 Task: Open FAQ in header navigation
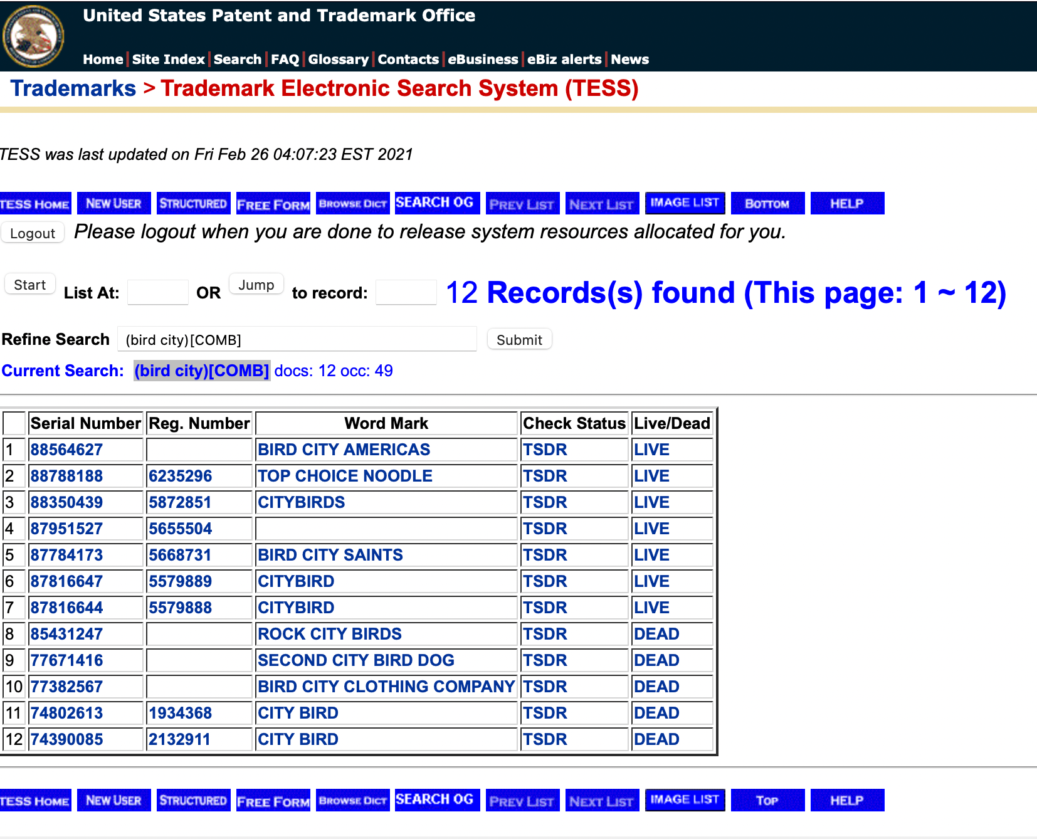pyautogui.click(x=285, y=60)
